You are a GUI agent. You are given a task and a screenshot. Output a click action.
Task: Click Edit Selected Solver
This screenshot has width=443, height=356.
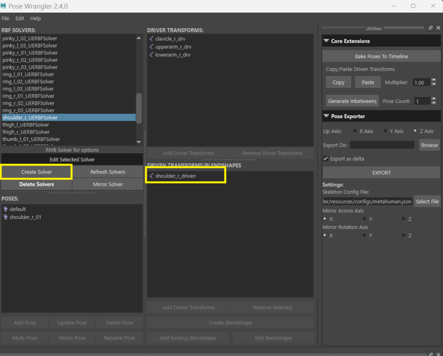point(72,159)
